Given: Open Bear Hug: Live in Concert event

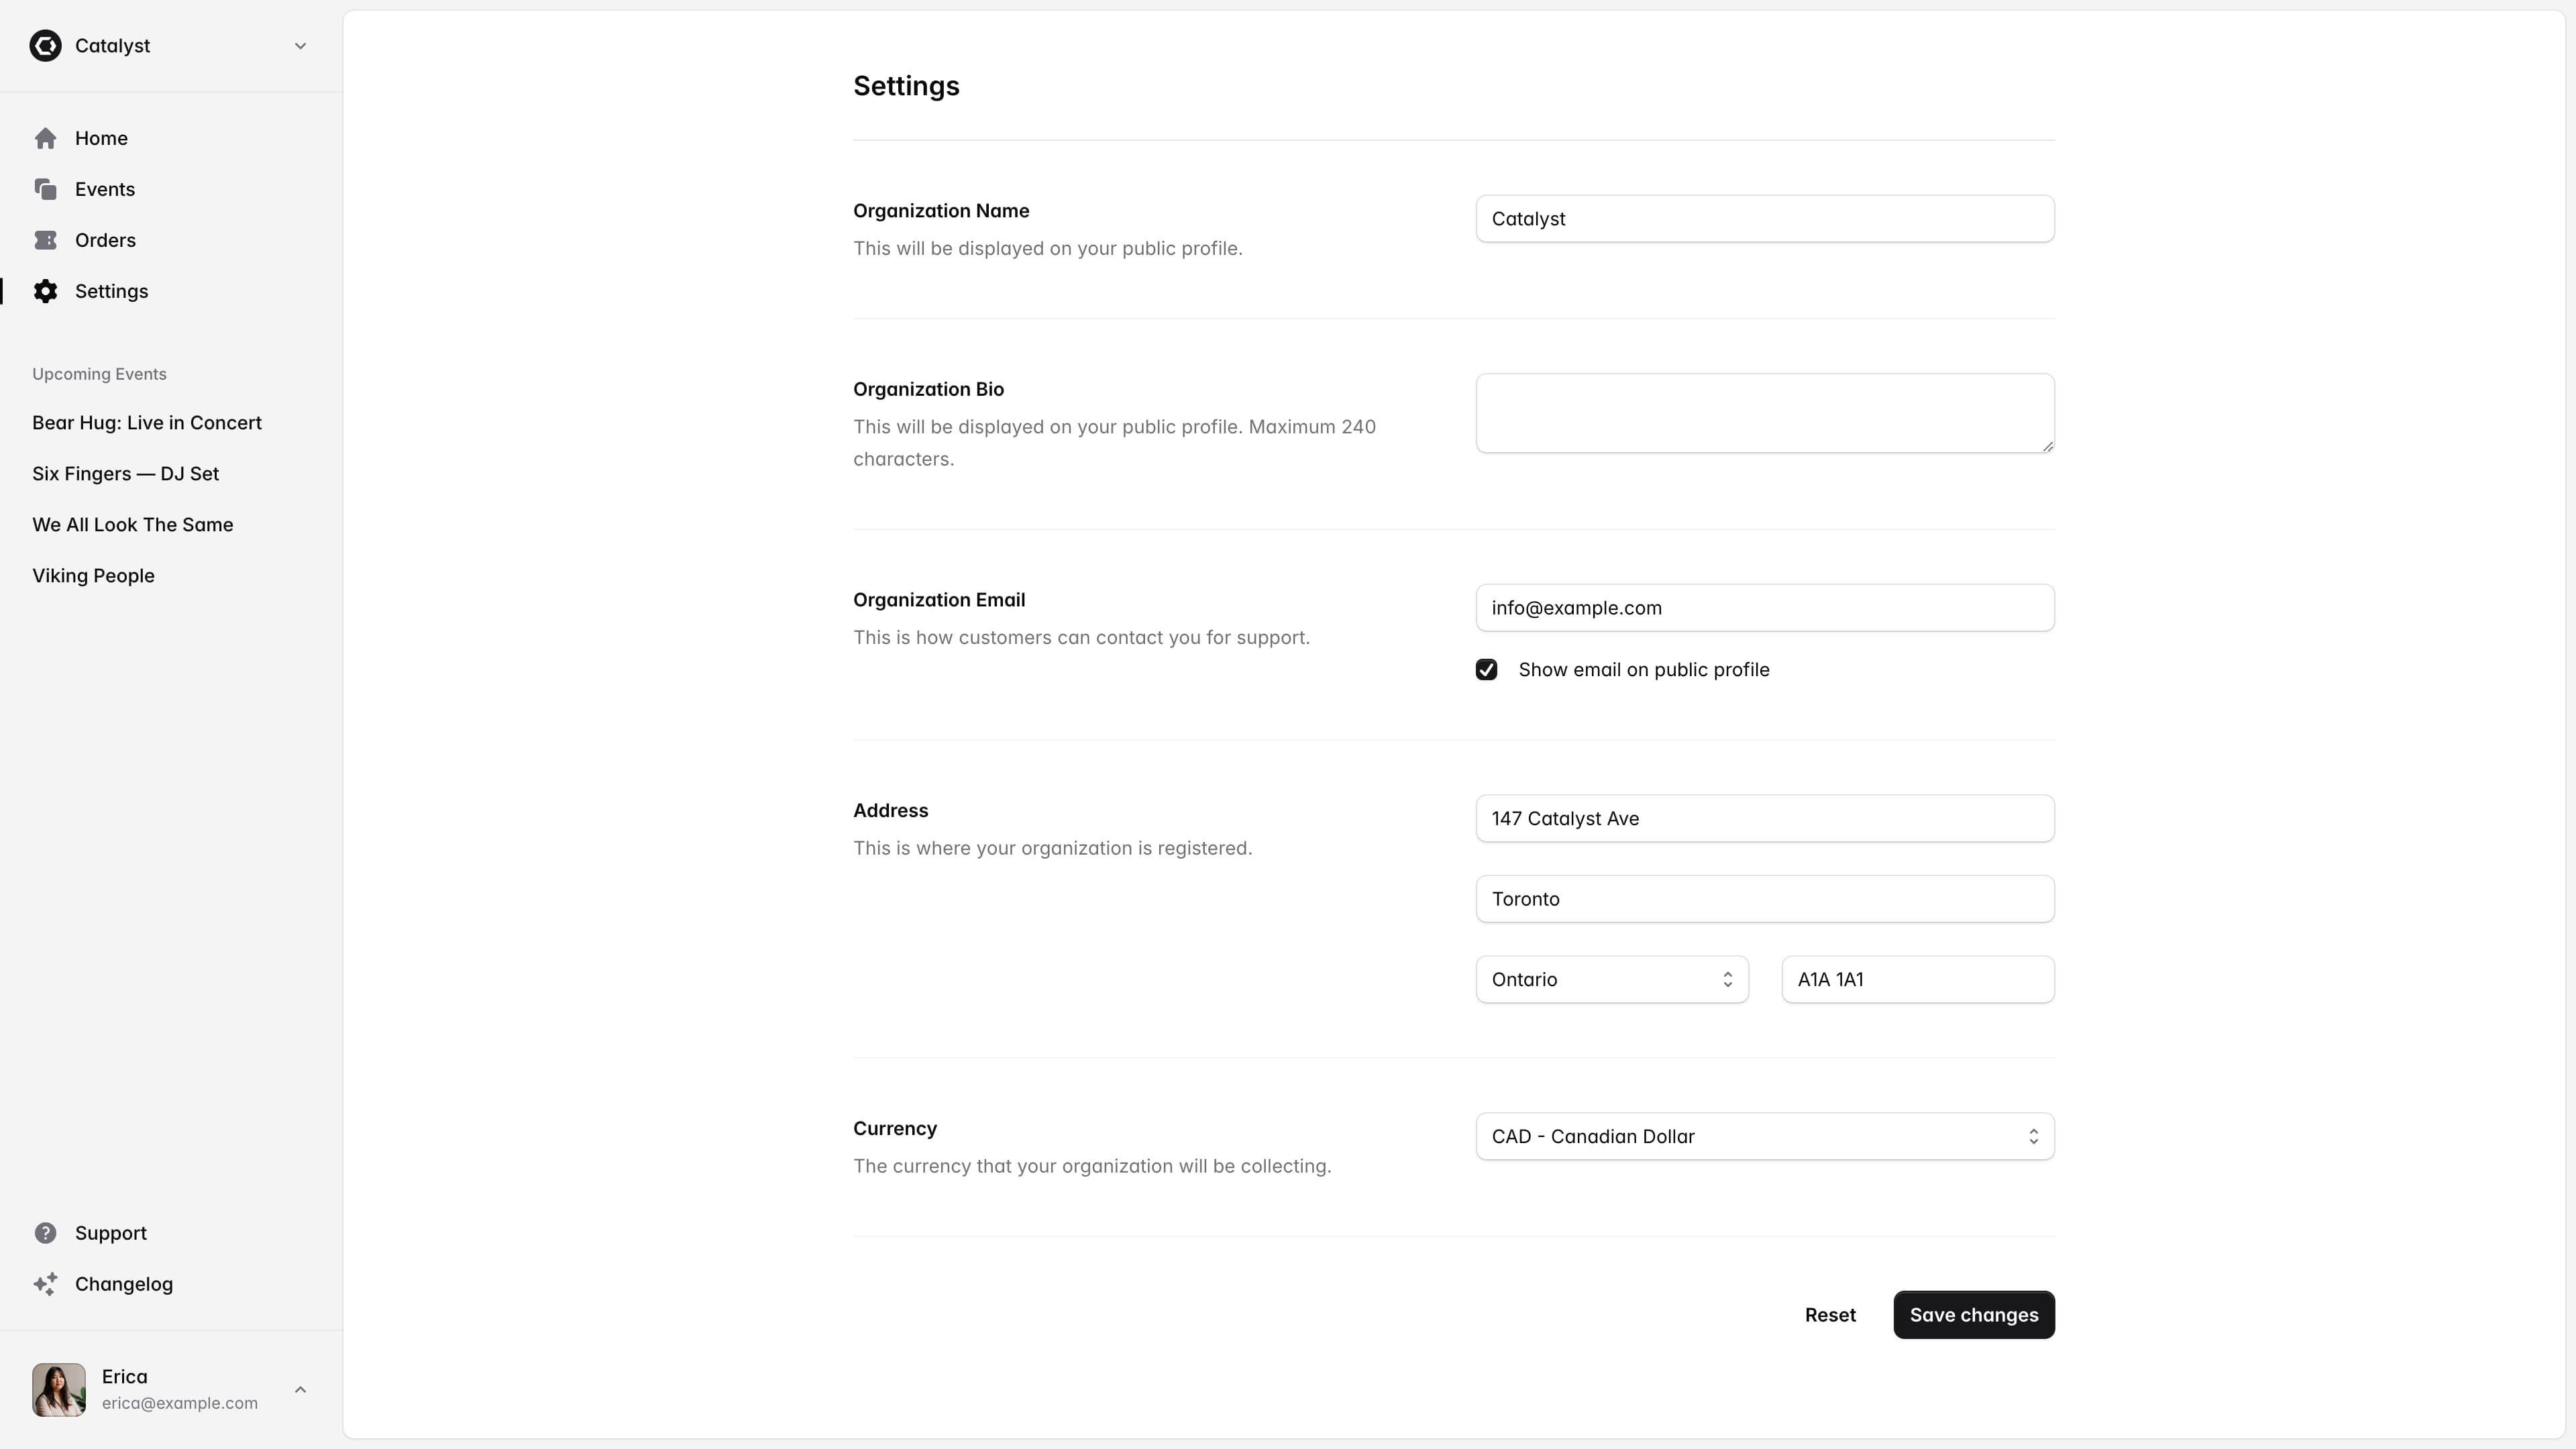Looking at the screenshot, I should [147, 423].
